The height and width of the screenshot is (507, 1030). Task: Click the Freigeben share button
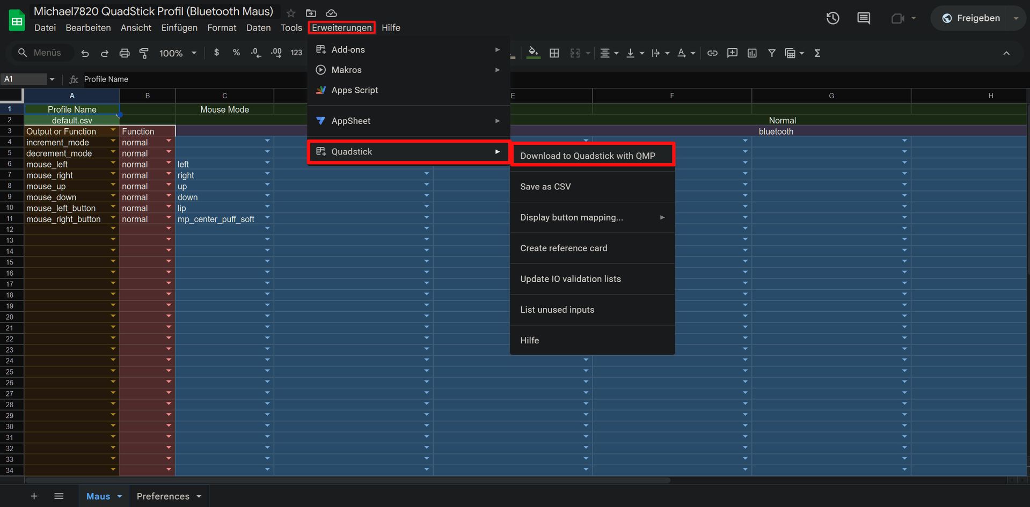[971, 18]
